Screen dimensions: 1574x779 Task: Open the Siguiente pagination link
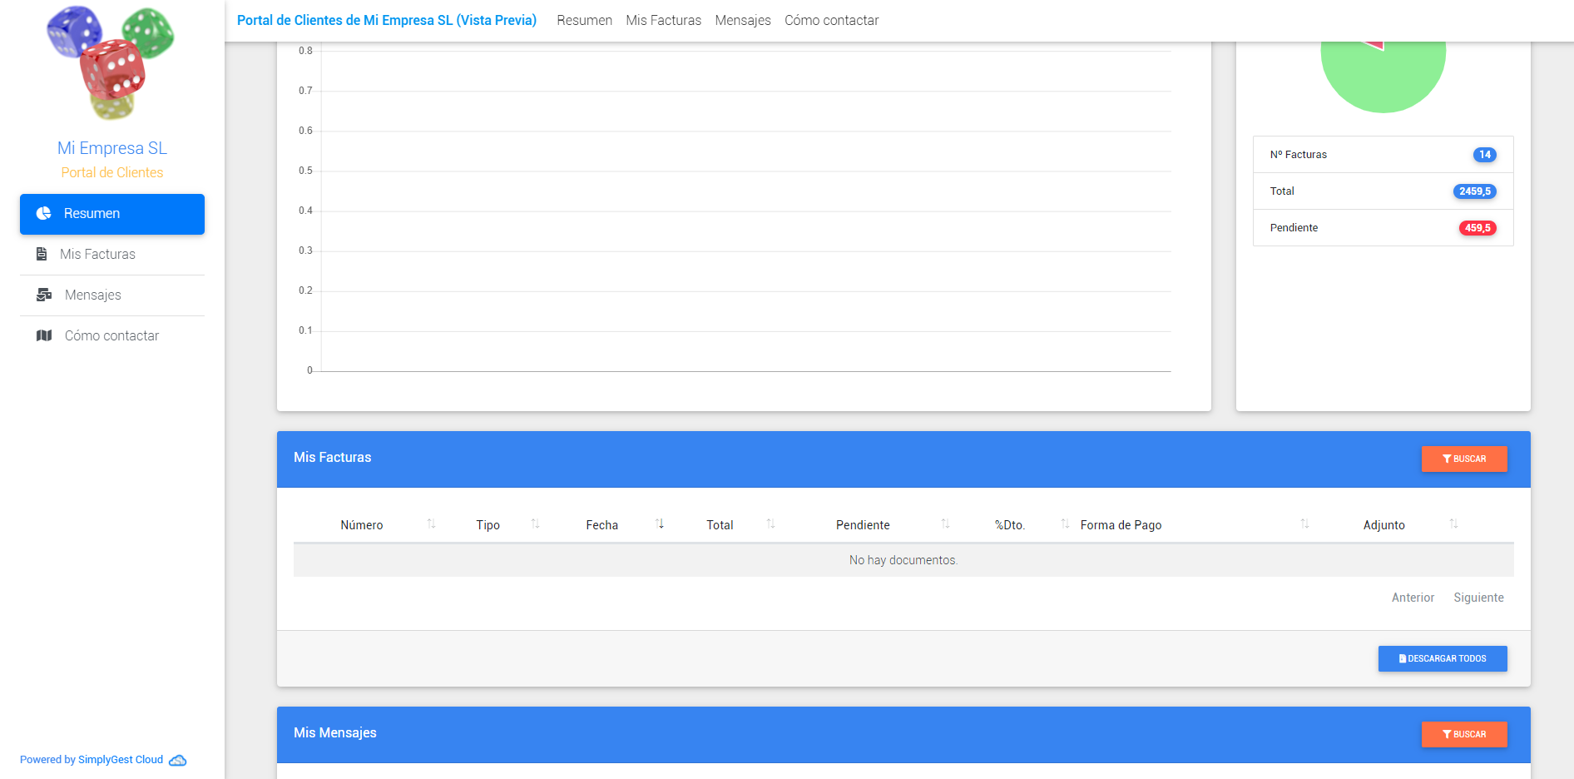[x=1478, y=597]
